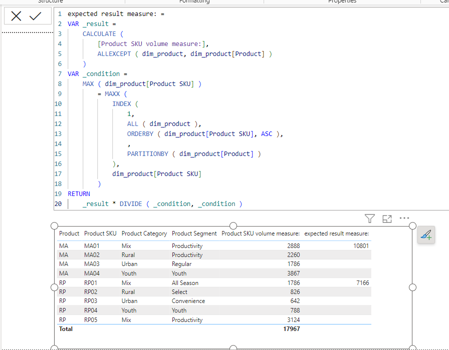Click the 3867 volume value
449x350 pixels.
[294, 273]
